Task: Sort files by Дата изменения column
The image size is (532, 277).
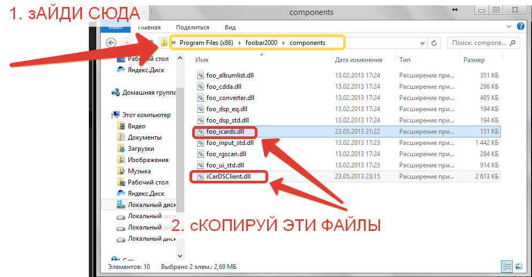Action: click(x=358, y=60)
